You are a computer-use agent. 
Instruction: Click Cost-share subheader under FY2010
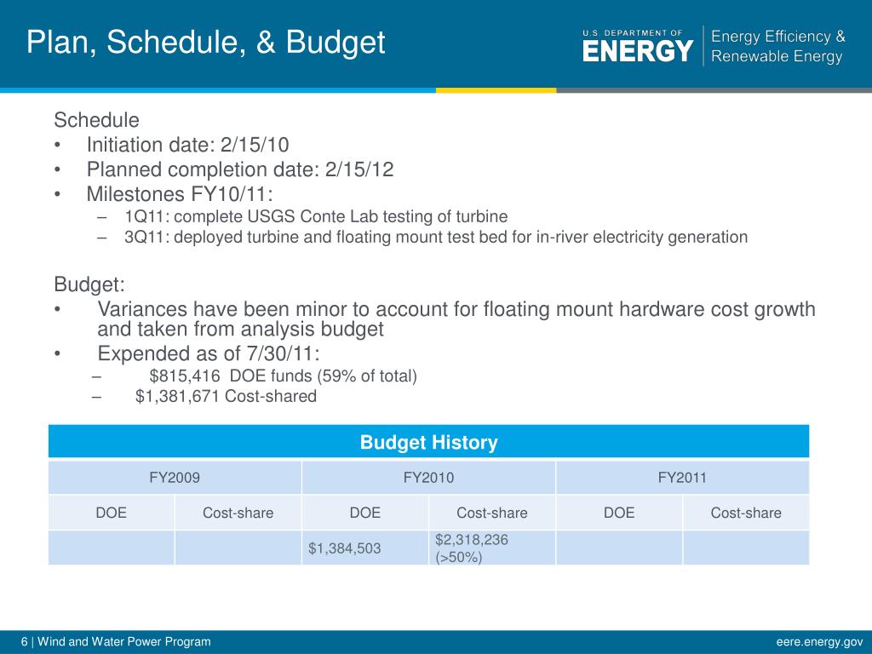pyautogui.click(x=492, y=513)
